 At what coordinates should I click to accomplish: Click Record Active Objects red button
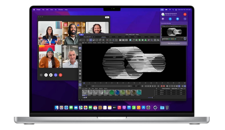point(162,86)
